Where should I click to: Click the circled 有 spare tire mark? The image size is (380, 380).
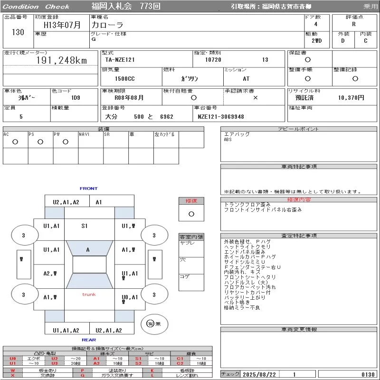[x=150, y=323]
